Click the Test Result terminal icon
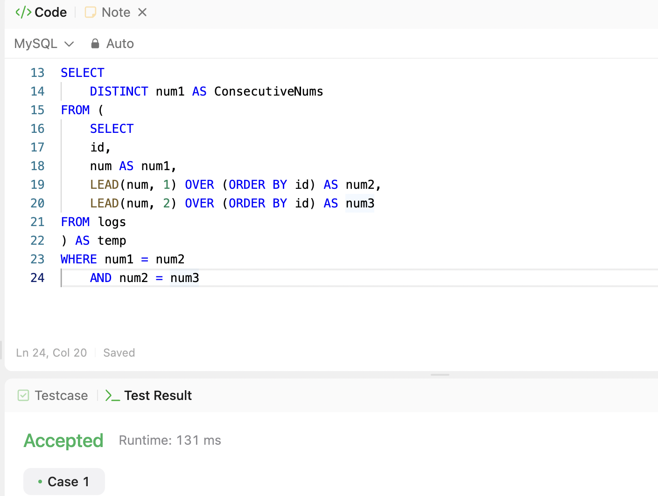658x496 pixels. 112,395
